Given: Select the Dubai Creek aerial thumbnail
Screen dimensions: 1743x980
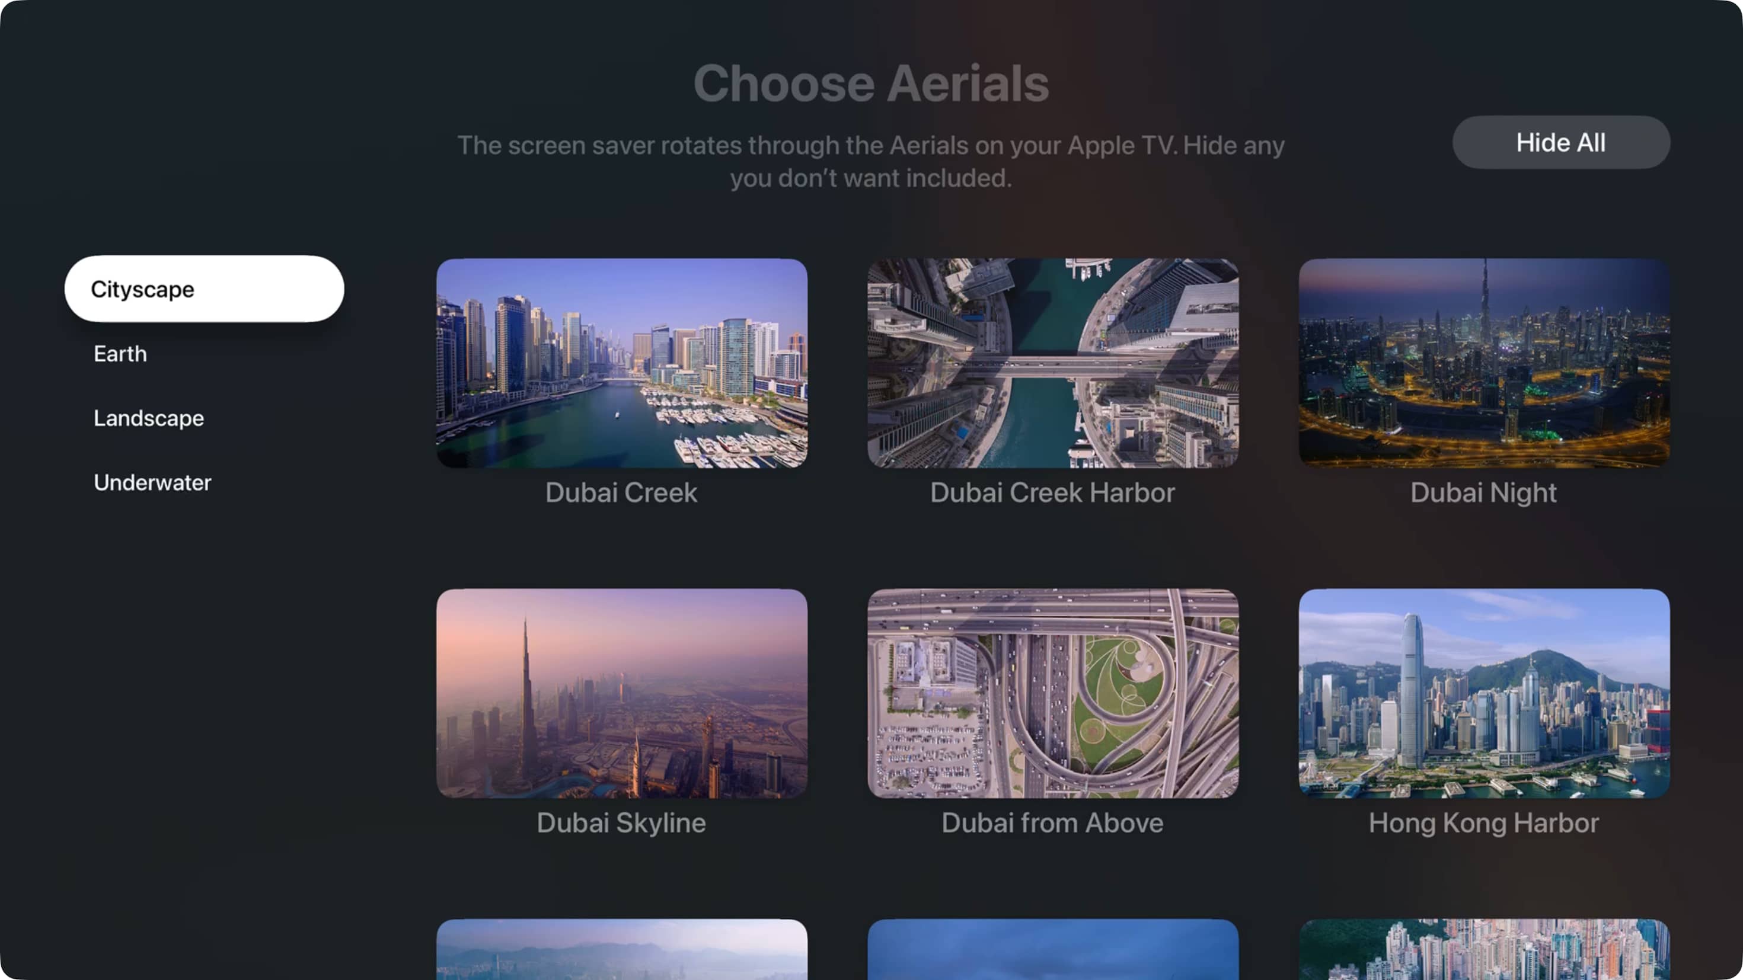Looking at the screenshot, I should click(x=621, y=363).
